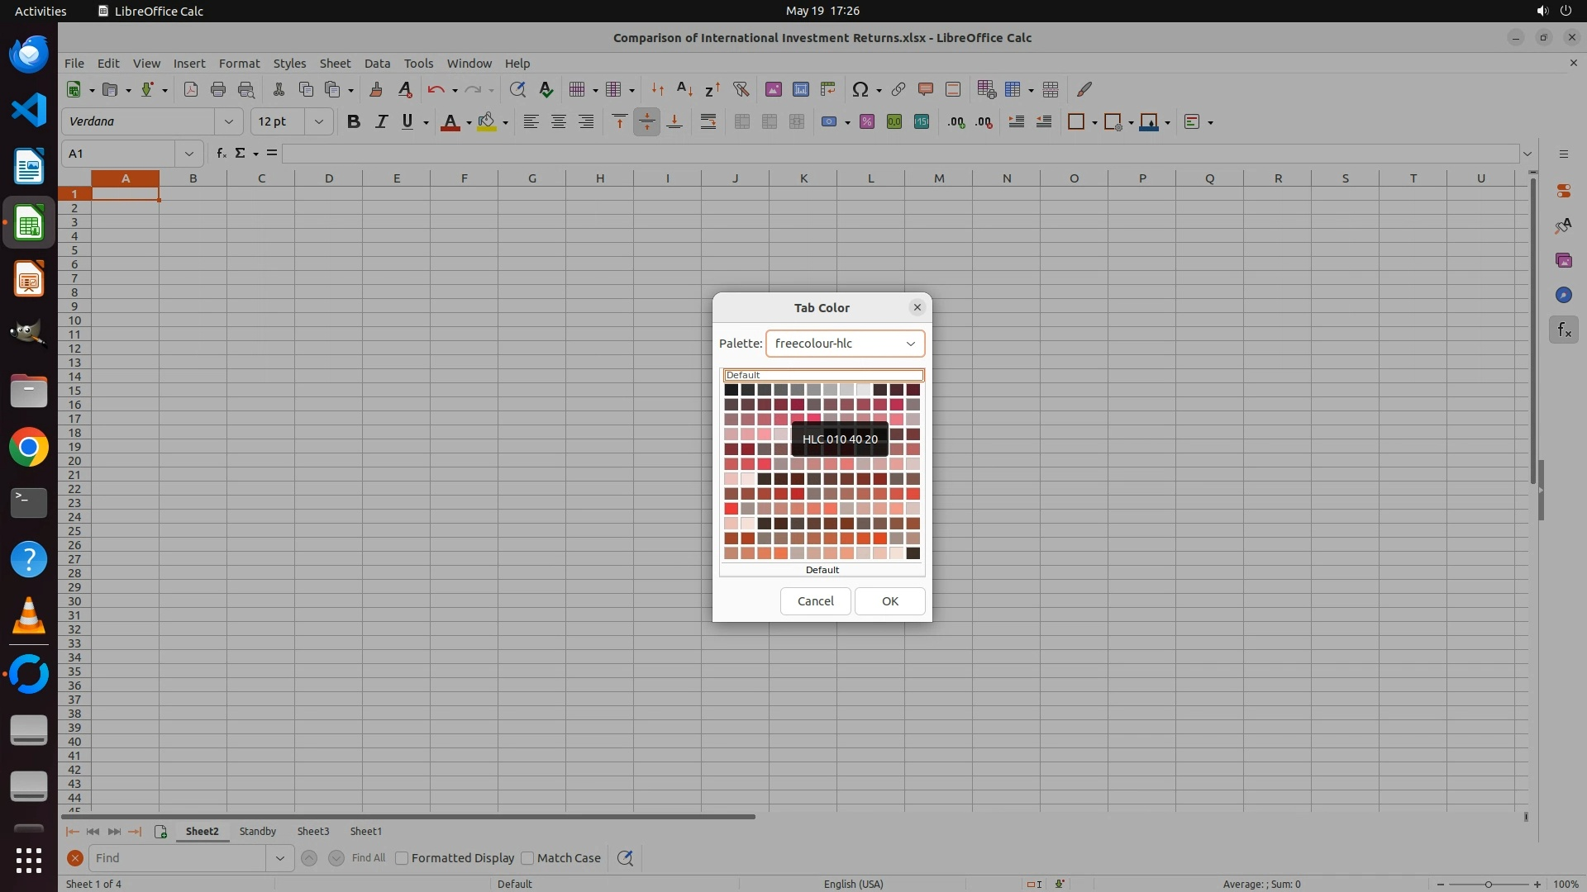Open the font size dropdown
Viewport: 1587px width, 892px height.
318,122
